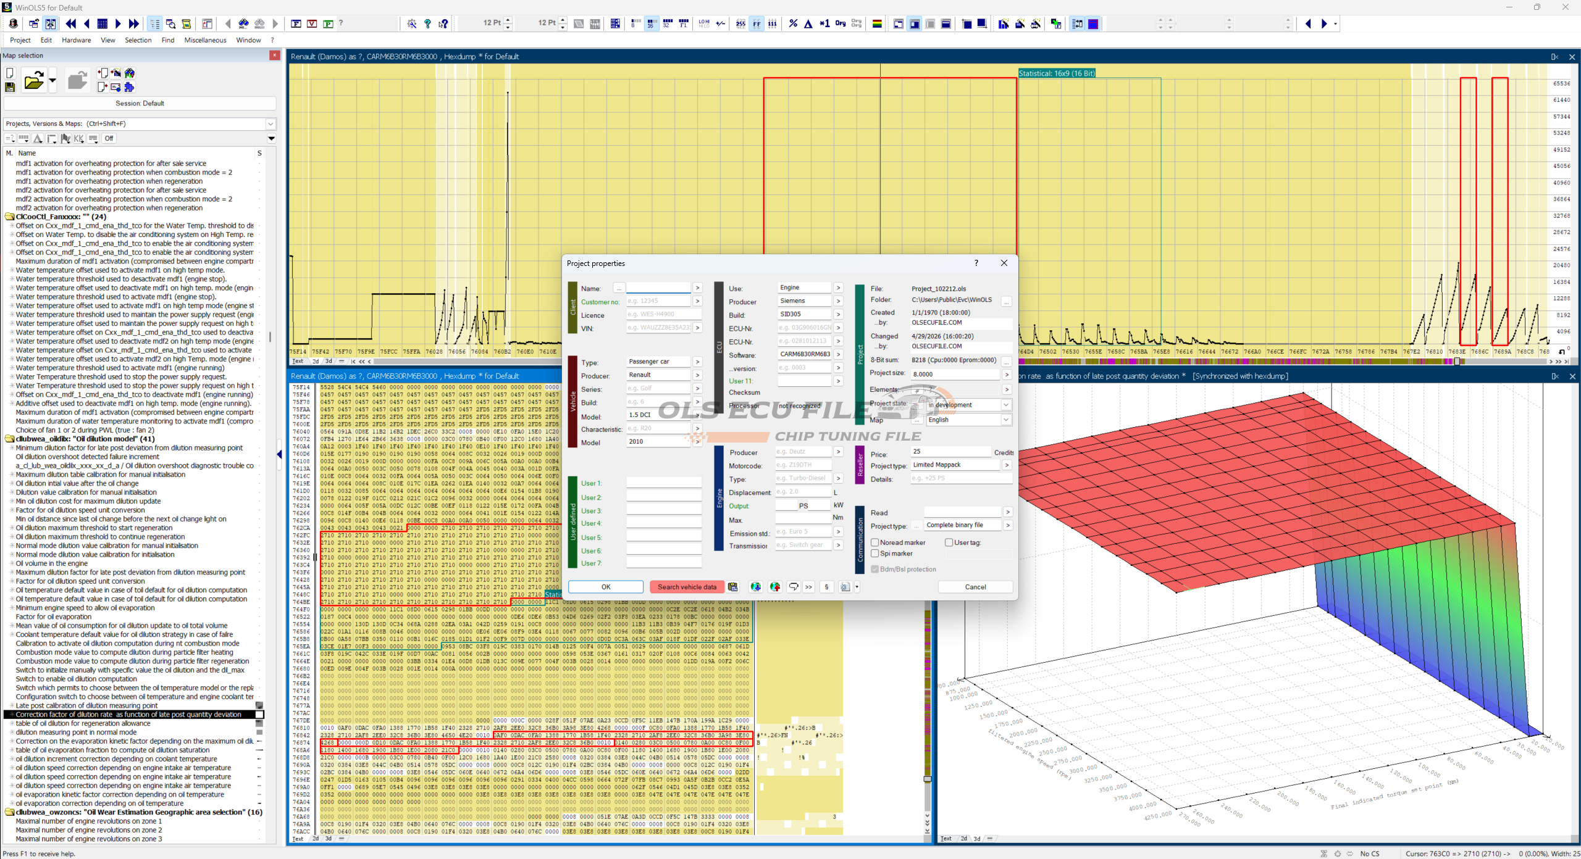Click OK in Project properties dialog

(x=606, y=587)
